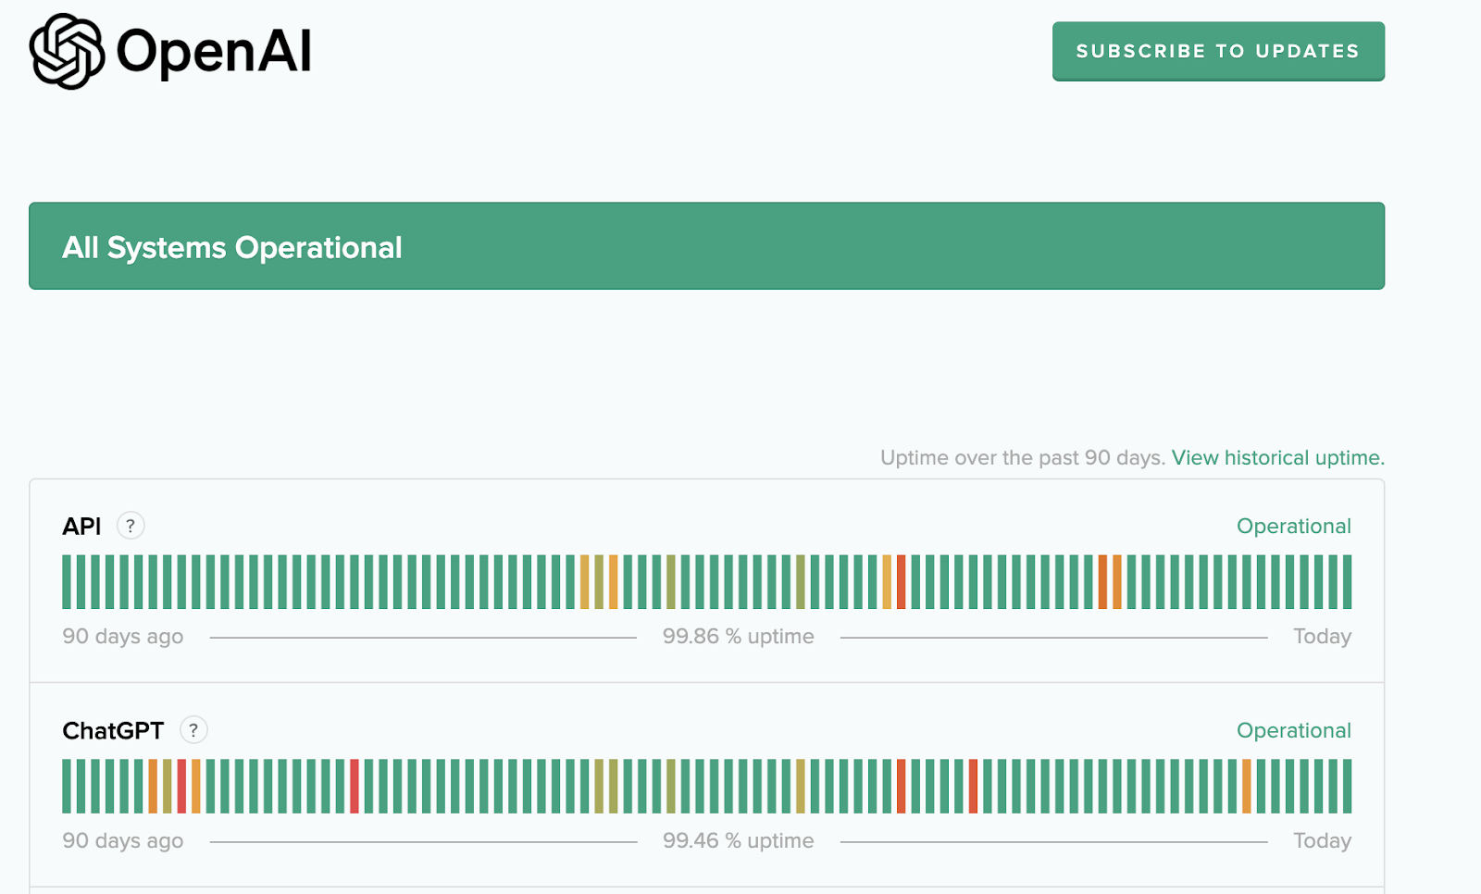Click the leftmost bar in the API uptime chart

click(67, 582)
